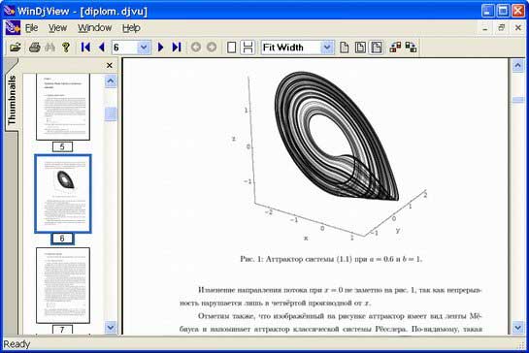The width and height of the screenshot is (529, 353).
Task: Open a file with the folder icon
Action: coord(16,48)
